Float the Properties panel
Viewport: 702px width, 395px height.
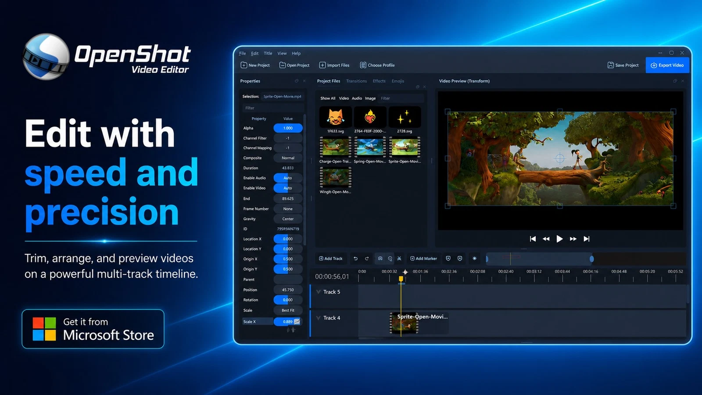click(x=297, y=81)
